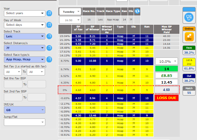Click the blue refresh arrows icon in race header

[137, 11]
